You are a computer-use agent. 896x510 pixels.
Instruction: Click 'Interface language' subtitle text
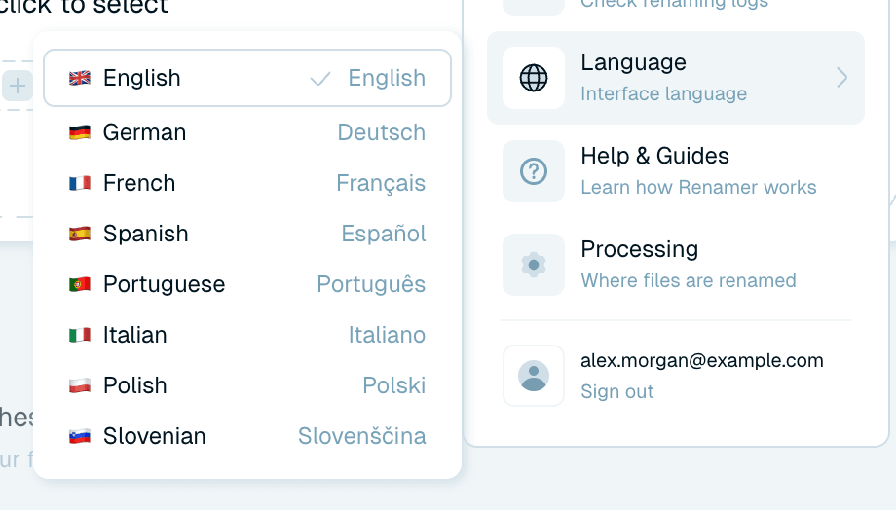[x=663, y=93]
